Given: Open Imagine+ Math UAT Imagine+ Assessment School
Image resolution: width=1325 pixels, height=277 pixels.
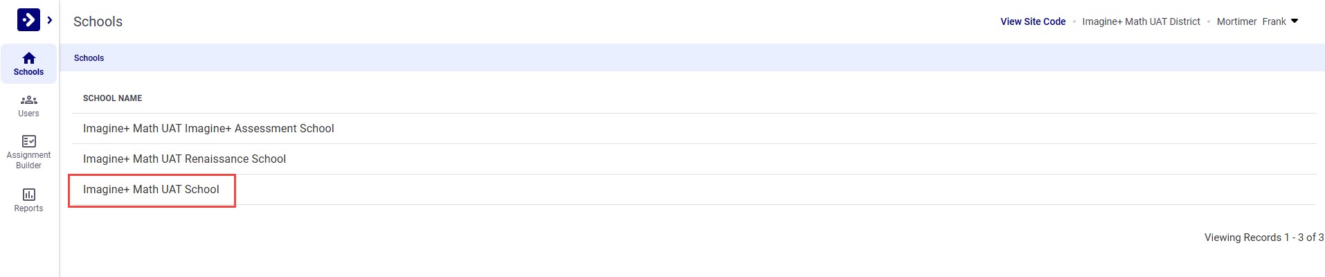Looking at the screenshot, I should tap(208, 129).
